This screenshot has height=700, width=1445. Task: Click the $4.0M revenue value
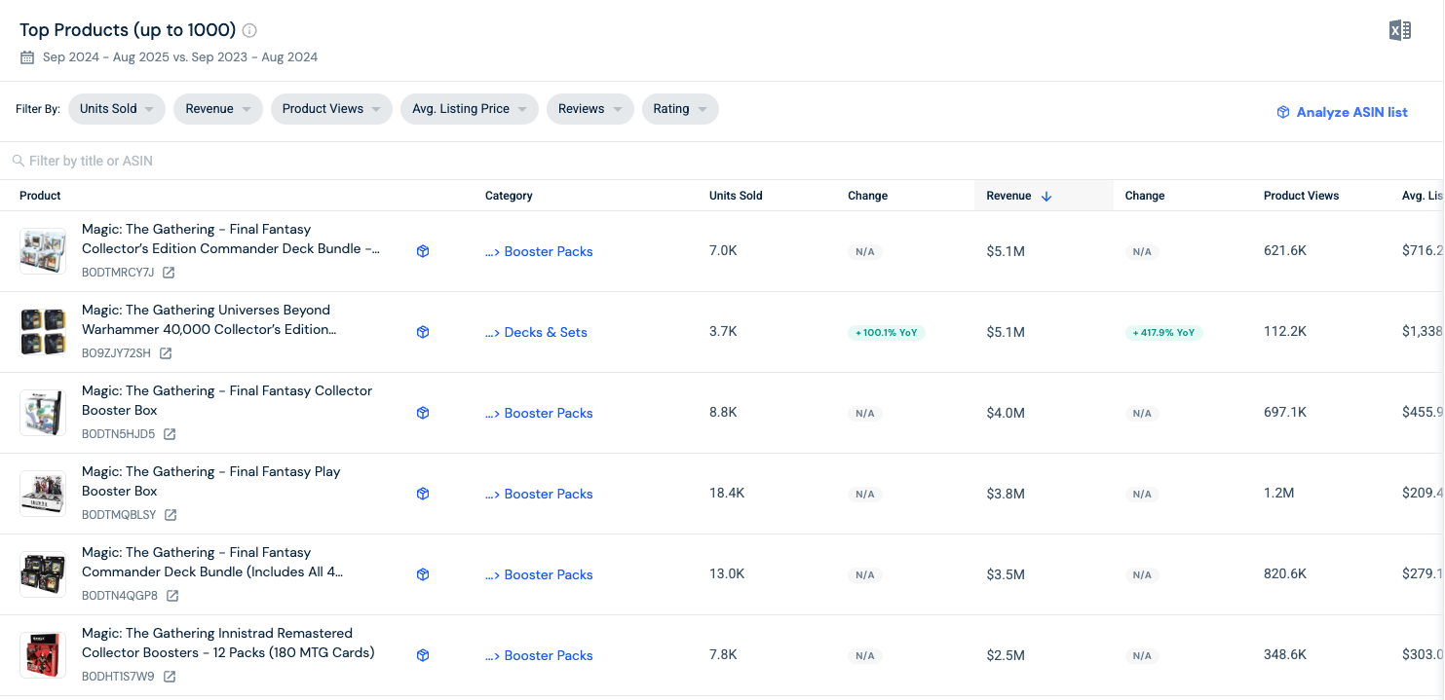pyautogui.click(x=1006, y=413)
